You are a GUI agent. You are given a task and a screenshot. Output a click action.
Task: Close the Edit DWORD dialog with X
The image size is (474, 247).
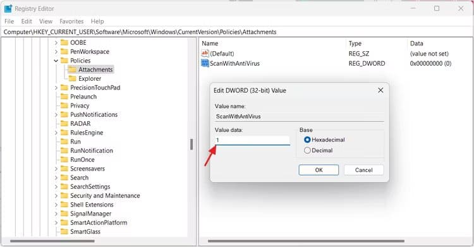pyautogui.click(x=380, y=90)
